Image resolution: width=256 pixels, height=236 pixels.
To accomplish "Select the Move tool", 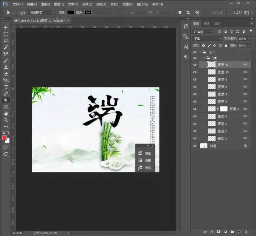I will point(6,28).
